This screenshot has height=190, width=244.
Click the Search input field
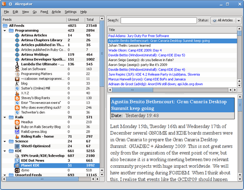pos(159,21)
